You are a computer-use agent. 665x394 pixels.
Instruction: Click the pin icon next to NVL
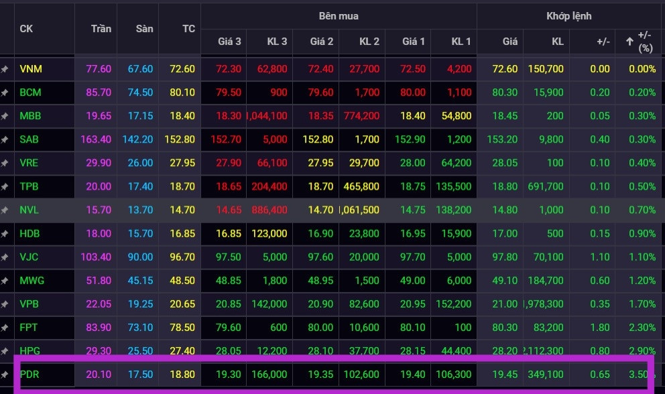tap(5, 210)
